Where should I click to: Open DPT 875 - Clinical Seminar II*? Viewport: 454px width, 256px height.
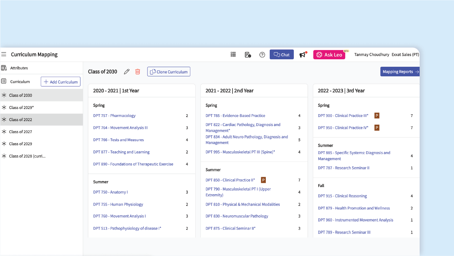[x=231, y=228]
